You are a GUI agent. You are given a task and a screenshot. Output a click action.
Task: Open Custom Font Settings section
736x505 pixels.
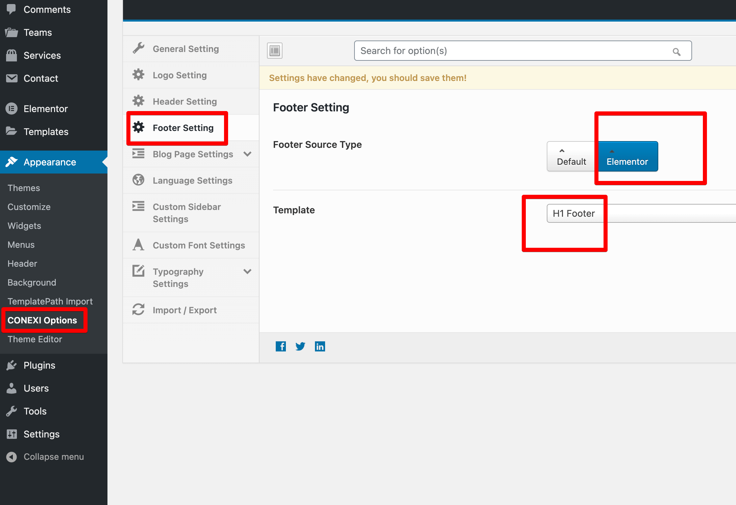click(199, 245)
